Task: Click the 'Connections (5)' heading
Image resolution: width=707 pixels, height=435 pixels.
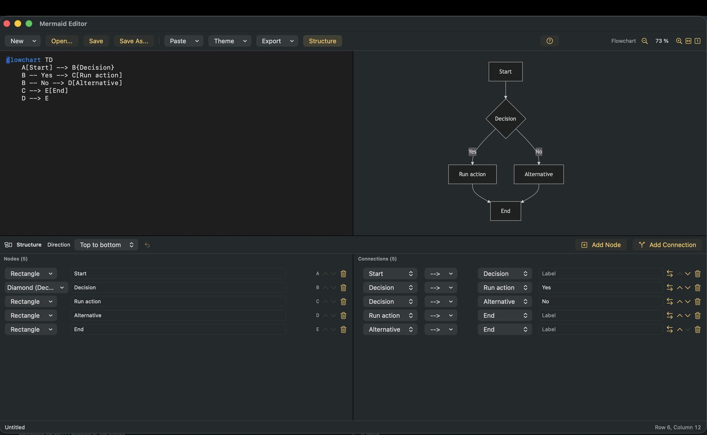Action: coord(377,259)
